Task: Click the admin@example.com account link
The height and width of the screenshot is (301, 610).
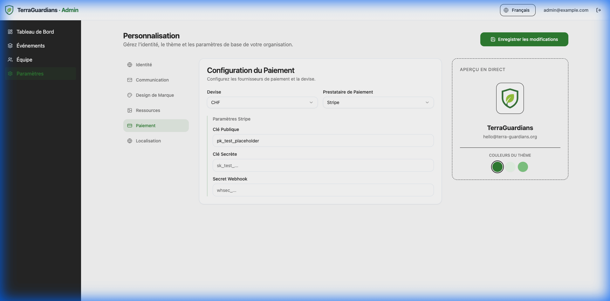Action: pos(566,10)
